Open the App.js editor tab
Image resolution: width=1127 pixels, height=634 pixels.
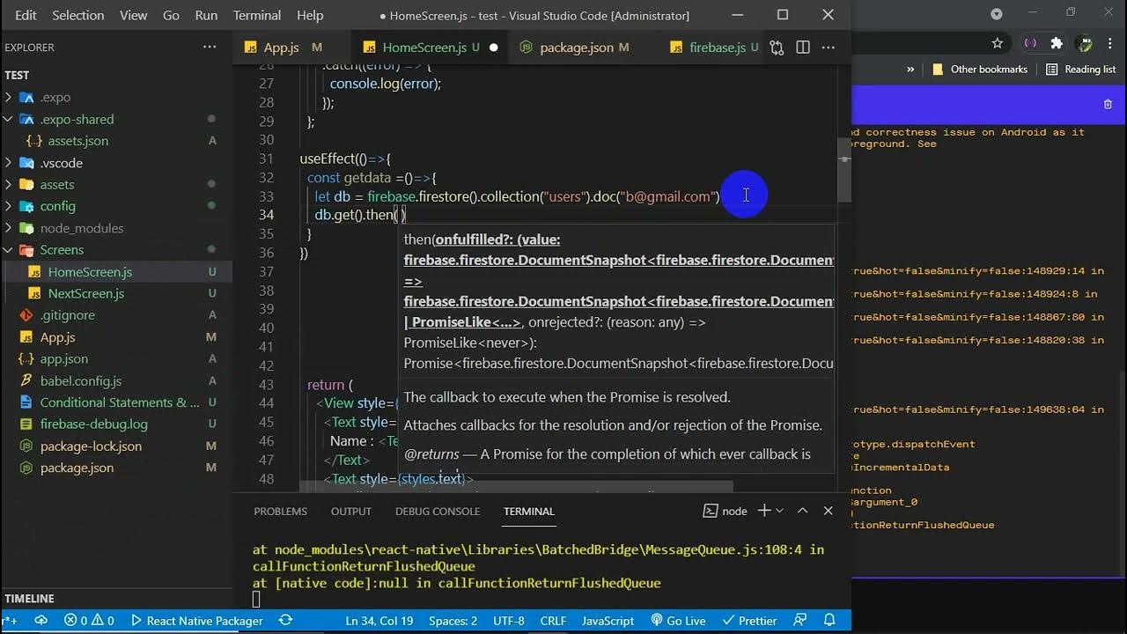(x=282, y=48)
